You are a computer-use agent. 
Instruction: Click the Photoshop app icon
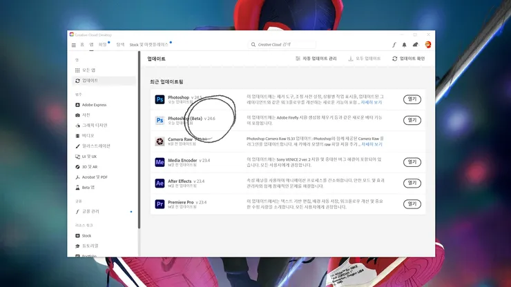160,99
